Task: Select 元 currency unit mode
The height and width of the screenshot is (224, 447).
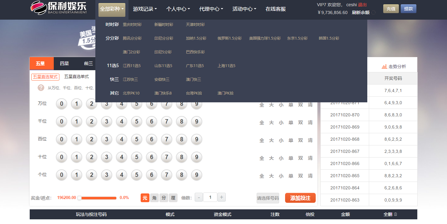Action: (145, 198)
